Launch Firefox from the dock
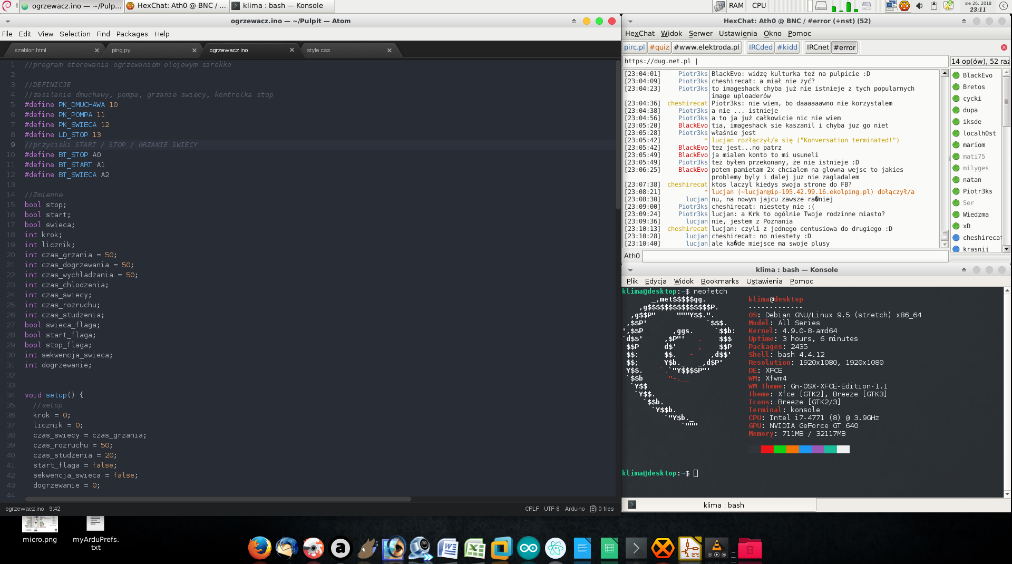This screenshot has width=1012, height=564. point(259,548)
